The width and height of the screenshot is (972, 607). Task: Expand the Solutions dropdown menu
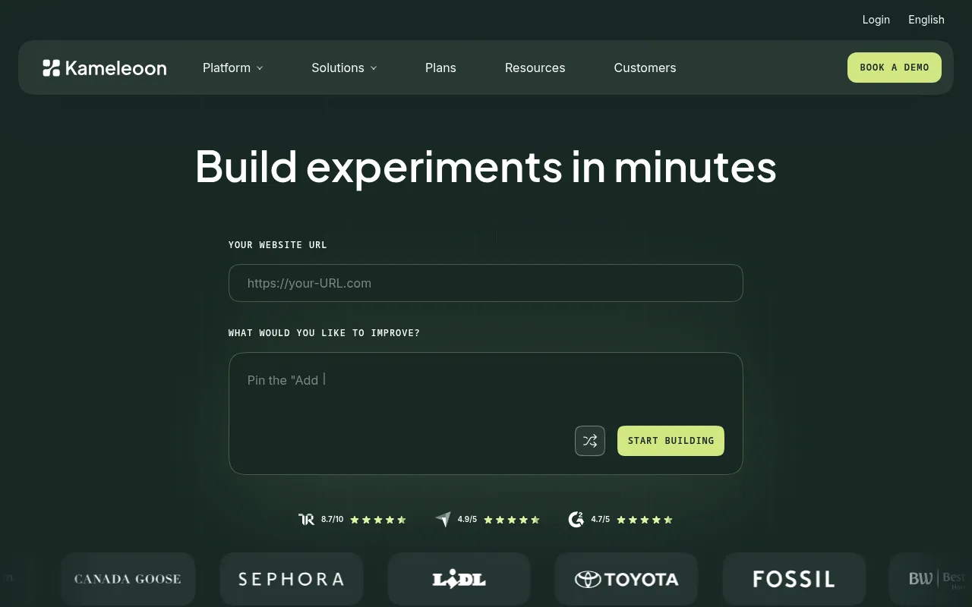(344, 68)
